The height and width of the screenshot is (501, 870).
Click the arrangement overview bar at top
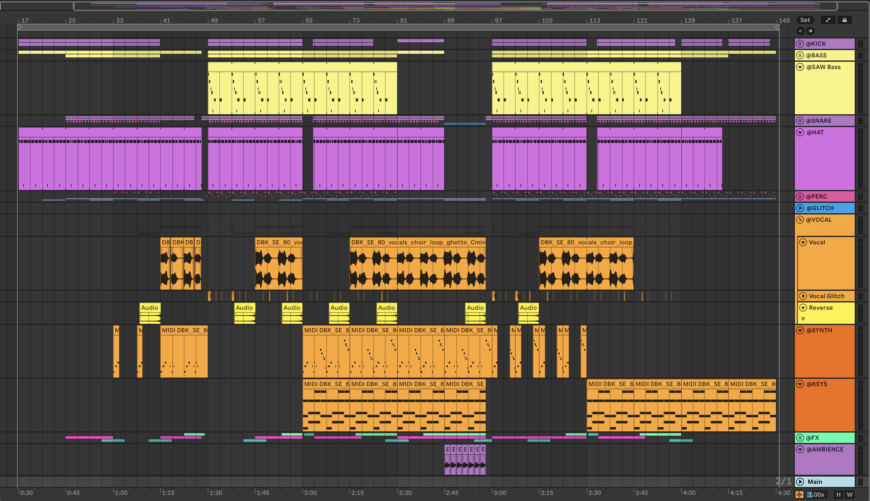[455, 5]
